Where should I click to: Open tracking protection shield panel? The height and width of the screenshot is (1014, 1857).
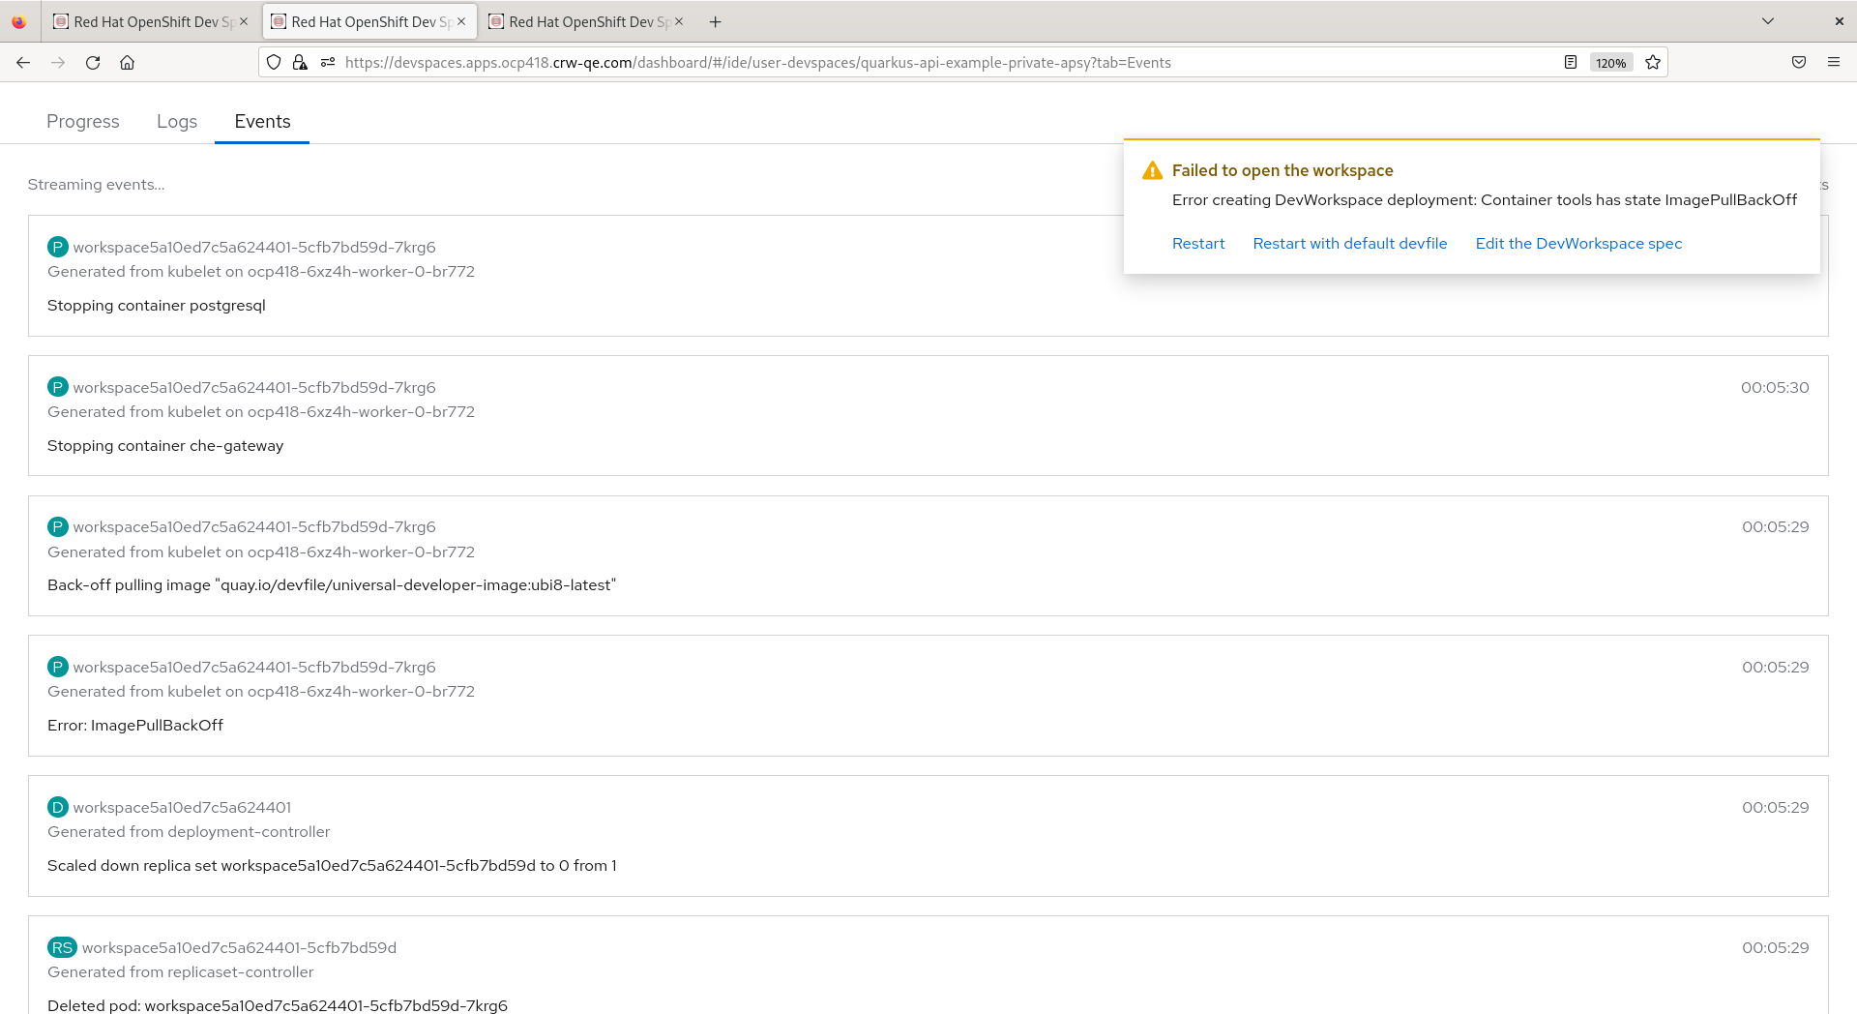pos(274,63)
